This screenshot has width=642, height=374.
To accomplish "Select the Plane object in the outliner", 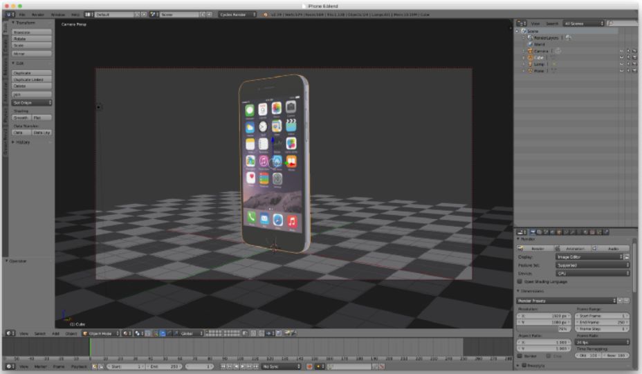I will click(539, 71).
